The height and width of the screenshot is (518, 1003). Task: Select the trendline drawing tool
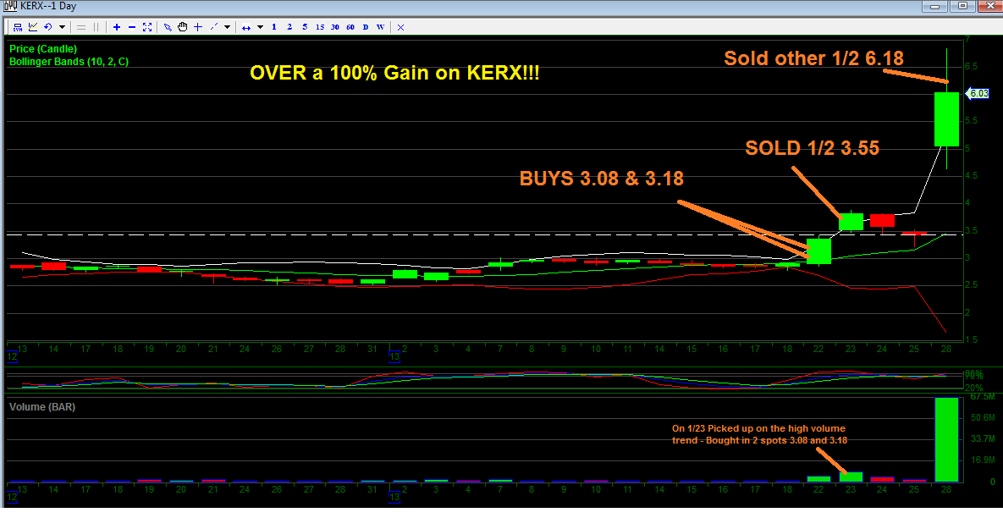point(213,27)
